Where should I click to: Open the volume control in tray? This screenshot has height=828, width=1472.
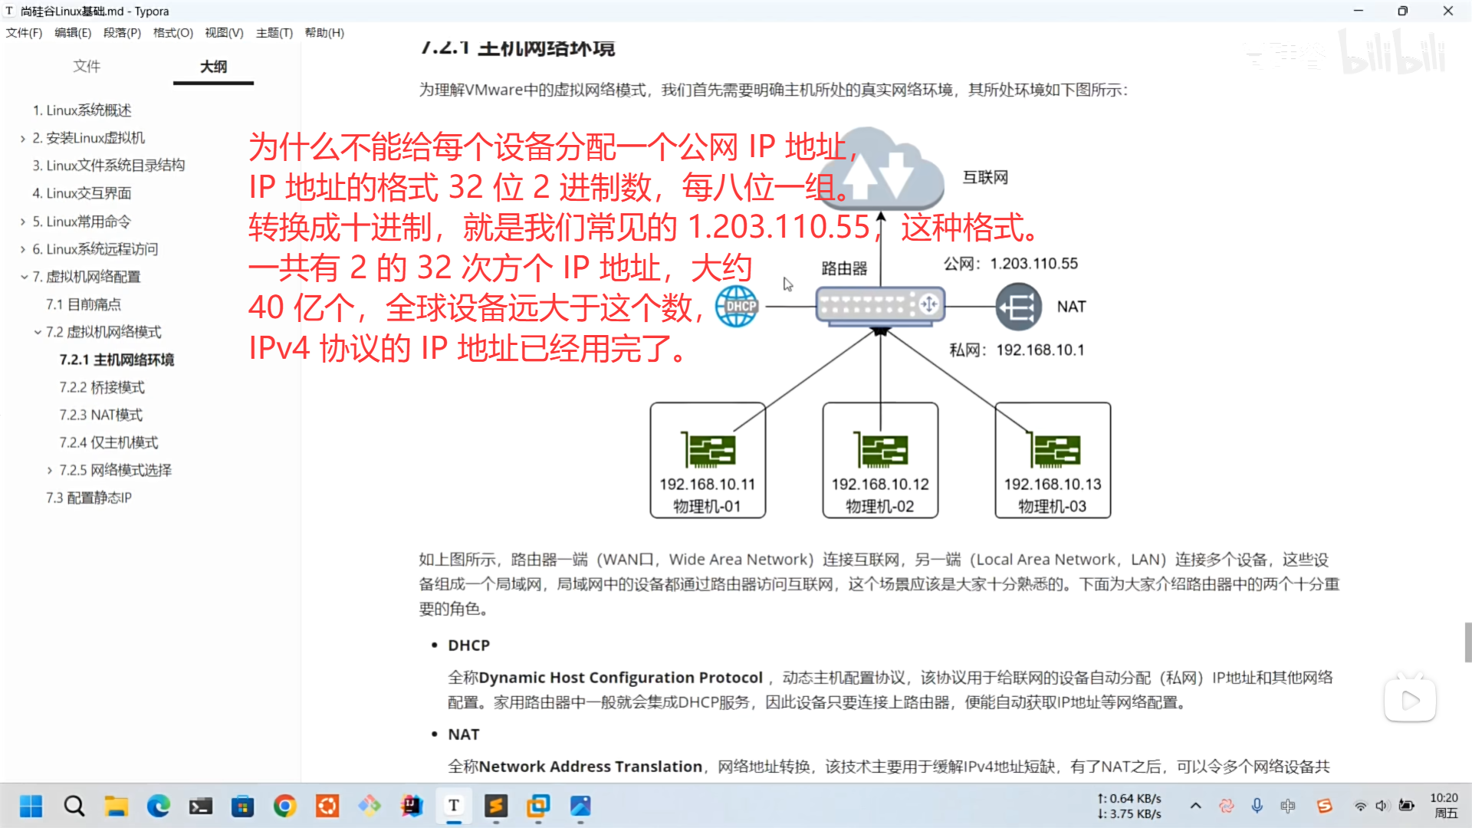[x=1382, y=806]
